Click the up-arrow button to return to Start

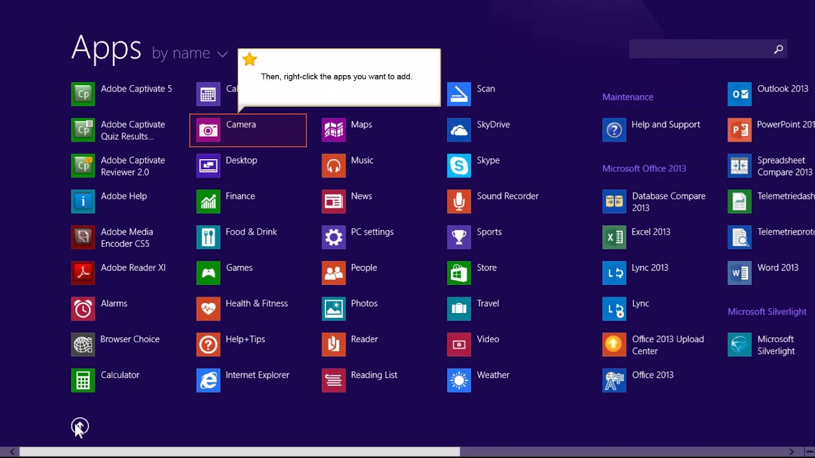pos(80,427)
